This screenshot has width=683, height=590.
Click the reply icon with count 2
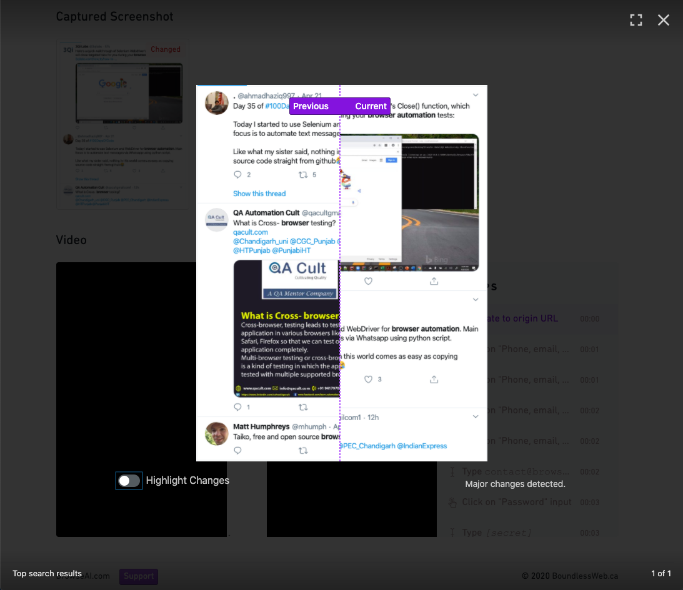(237, 174)
